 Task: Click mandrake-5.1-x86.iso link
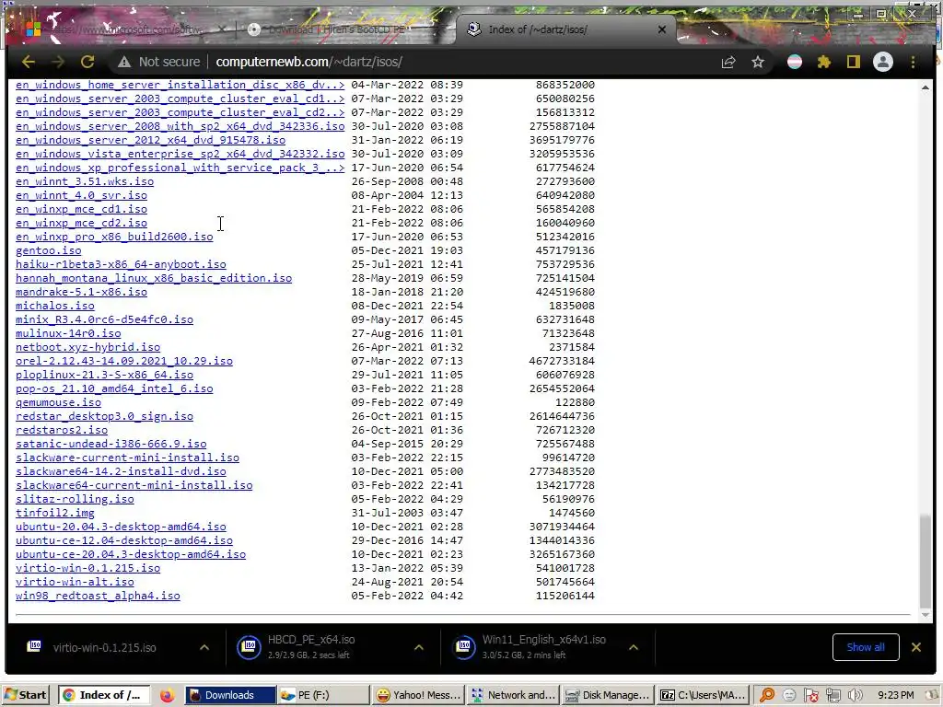[81, 292]
